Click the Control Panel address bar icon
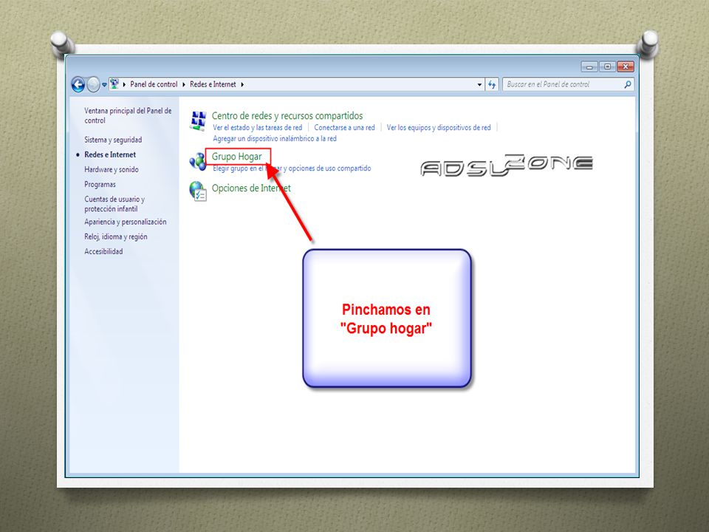Screen dimensions: 709x532 [x=115, y=84]
